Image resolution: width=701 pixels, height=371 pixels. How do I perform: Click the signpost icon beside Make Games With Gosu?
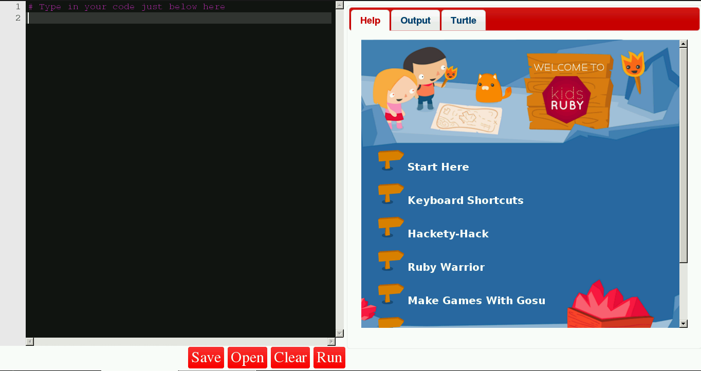391,294
